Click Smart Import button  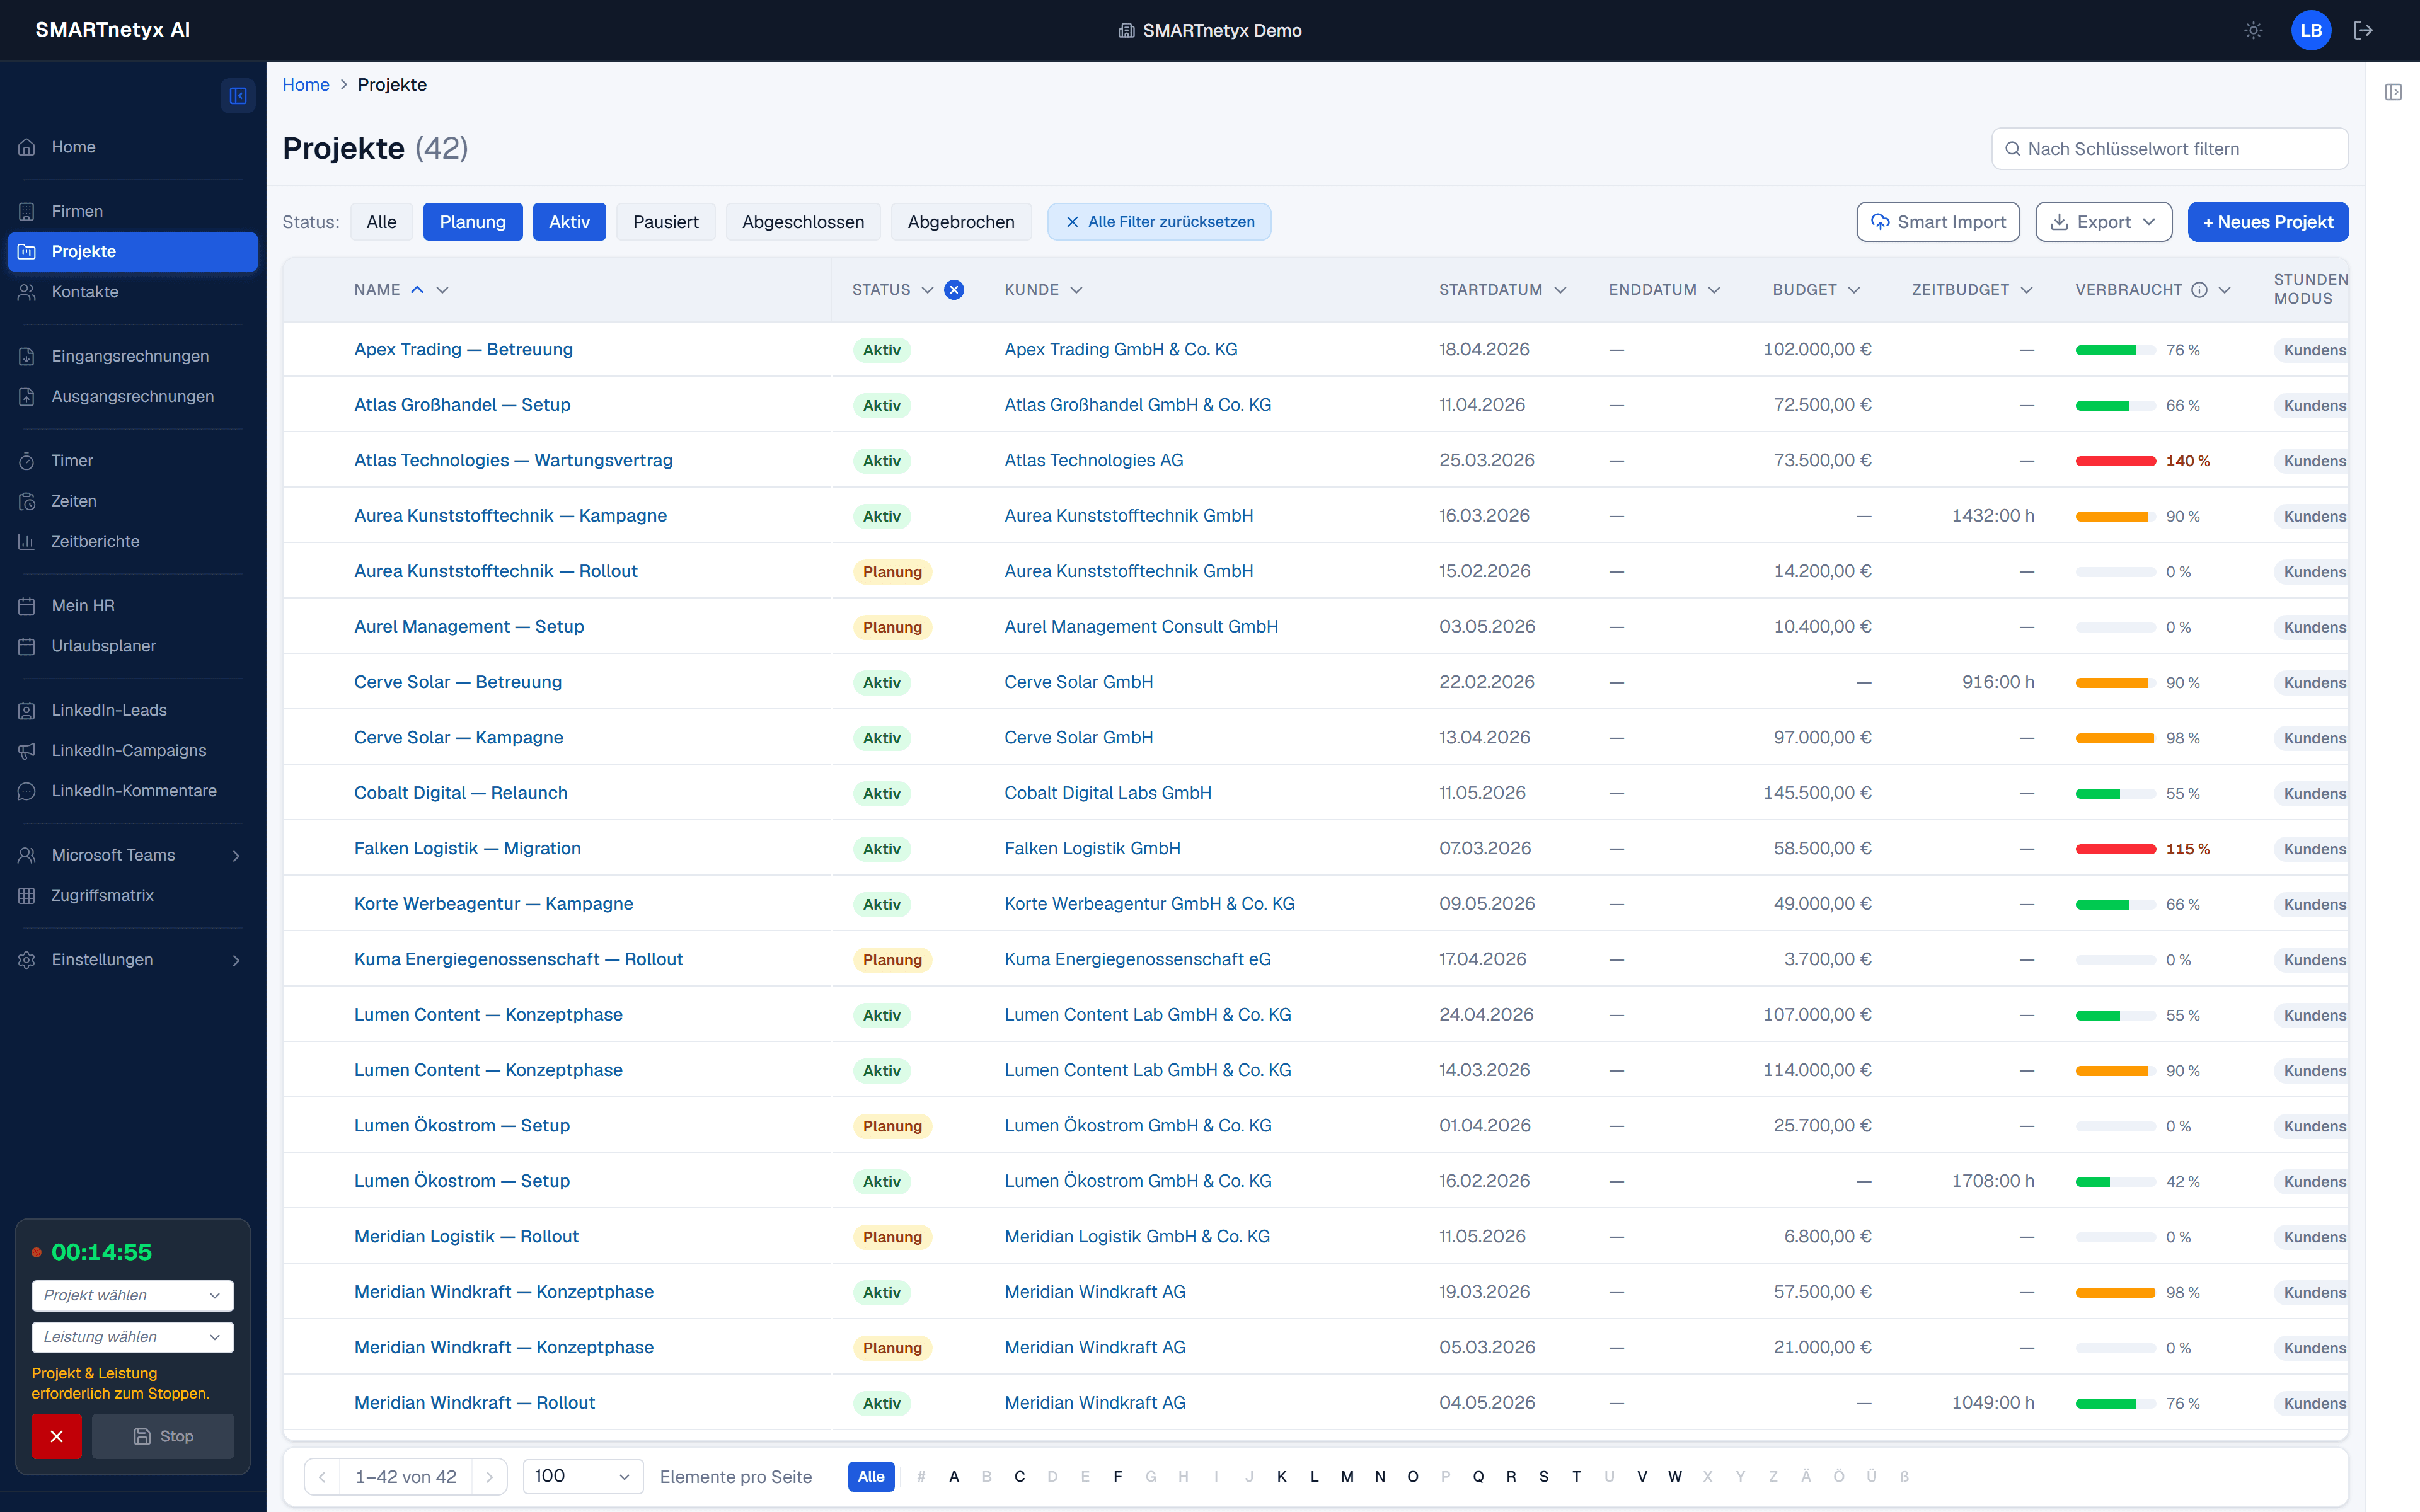(1938, 222)
